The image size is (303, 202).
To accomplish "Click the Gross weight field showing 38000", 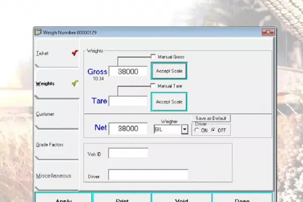I will pyautogui.click(x=128, y=72).
